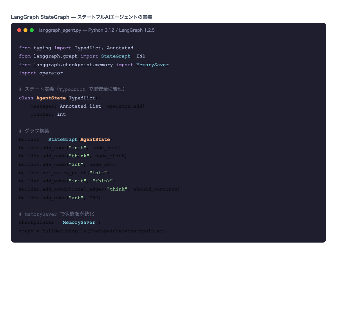Click the comment "# MemorySaver で状態を永続化"
The image size is (337, 313).
[56, 214]
